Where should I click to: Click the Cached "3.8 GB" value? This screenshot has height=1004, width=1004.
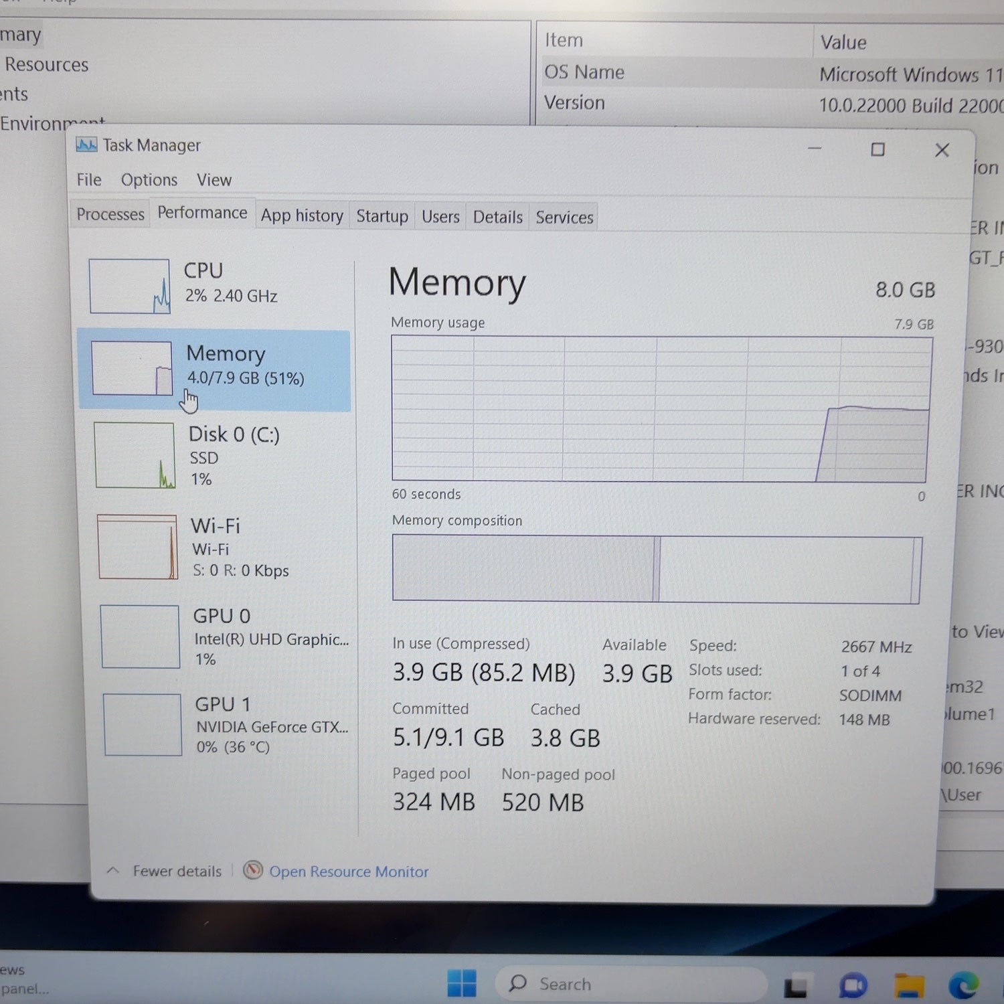point(566,738)
